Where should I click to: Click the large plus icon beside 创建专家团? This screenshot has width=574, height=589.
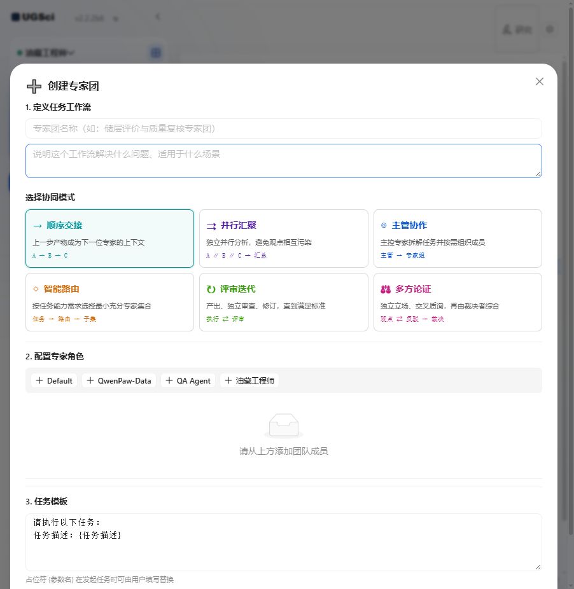(x=34, y=86)
